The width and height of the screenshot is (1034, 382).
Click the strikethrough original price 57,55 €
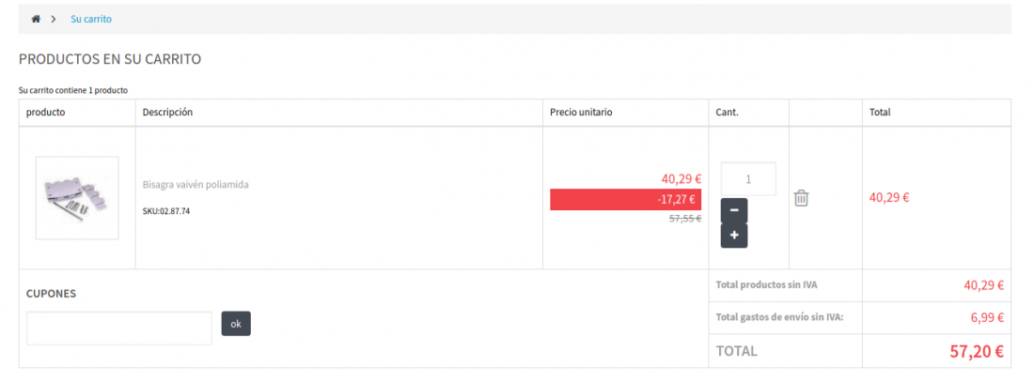tap(684, 219)
